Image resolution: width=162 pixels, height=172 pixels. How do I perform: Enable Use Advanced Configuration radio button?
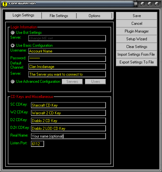pyautogui.click(x=13, y=81)
